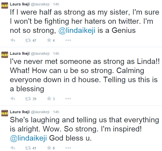Open more options on the 'God bless u' tweet
162x151 pixels.
click(x=68, y=148)
